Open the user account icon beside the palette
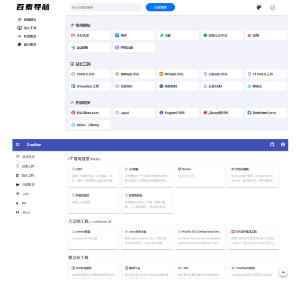Image resolution: width=305 pixels, height=282 pixels. [272, 7]
